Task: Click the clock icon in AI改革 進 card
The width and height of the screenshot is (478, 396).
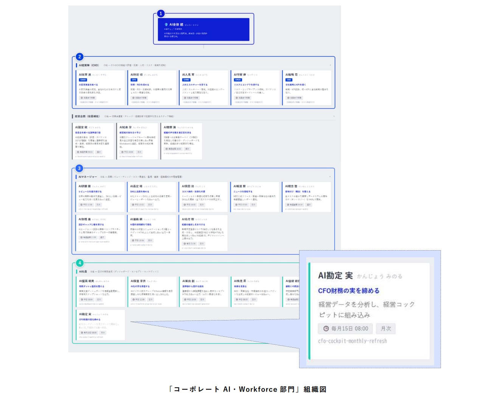Action: tap(81, 98)
